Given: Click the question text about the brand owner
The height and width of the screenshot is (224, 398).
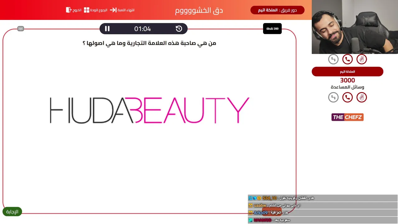Looking at the screenshot, I should (149, 43).
